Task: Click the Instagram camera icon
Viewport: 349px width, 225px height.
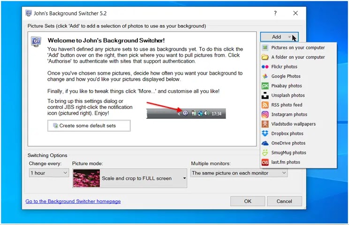Action: tap(265, 115)
